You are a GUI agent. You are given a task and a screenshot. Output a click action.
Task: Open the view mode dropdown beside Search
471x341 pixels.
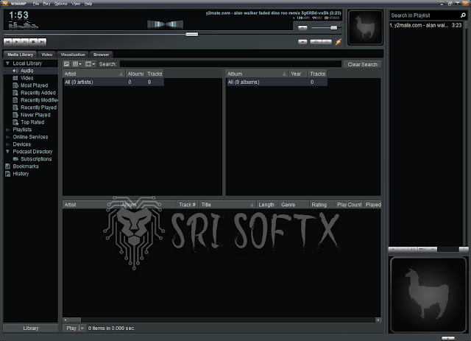click(77, 64)
